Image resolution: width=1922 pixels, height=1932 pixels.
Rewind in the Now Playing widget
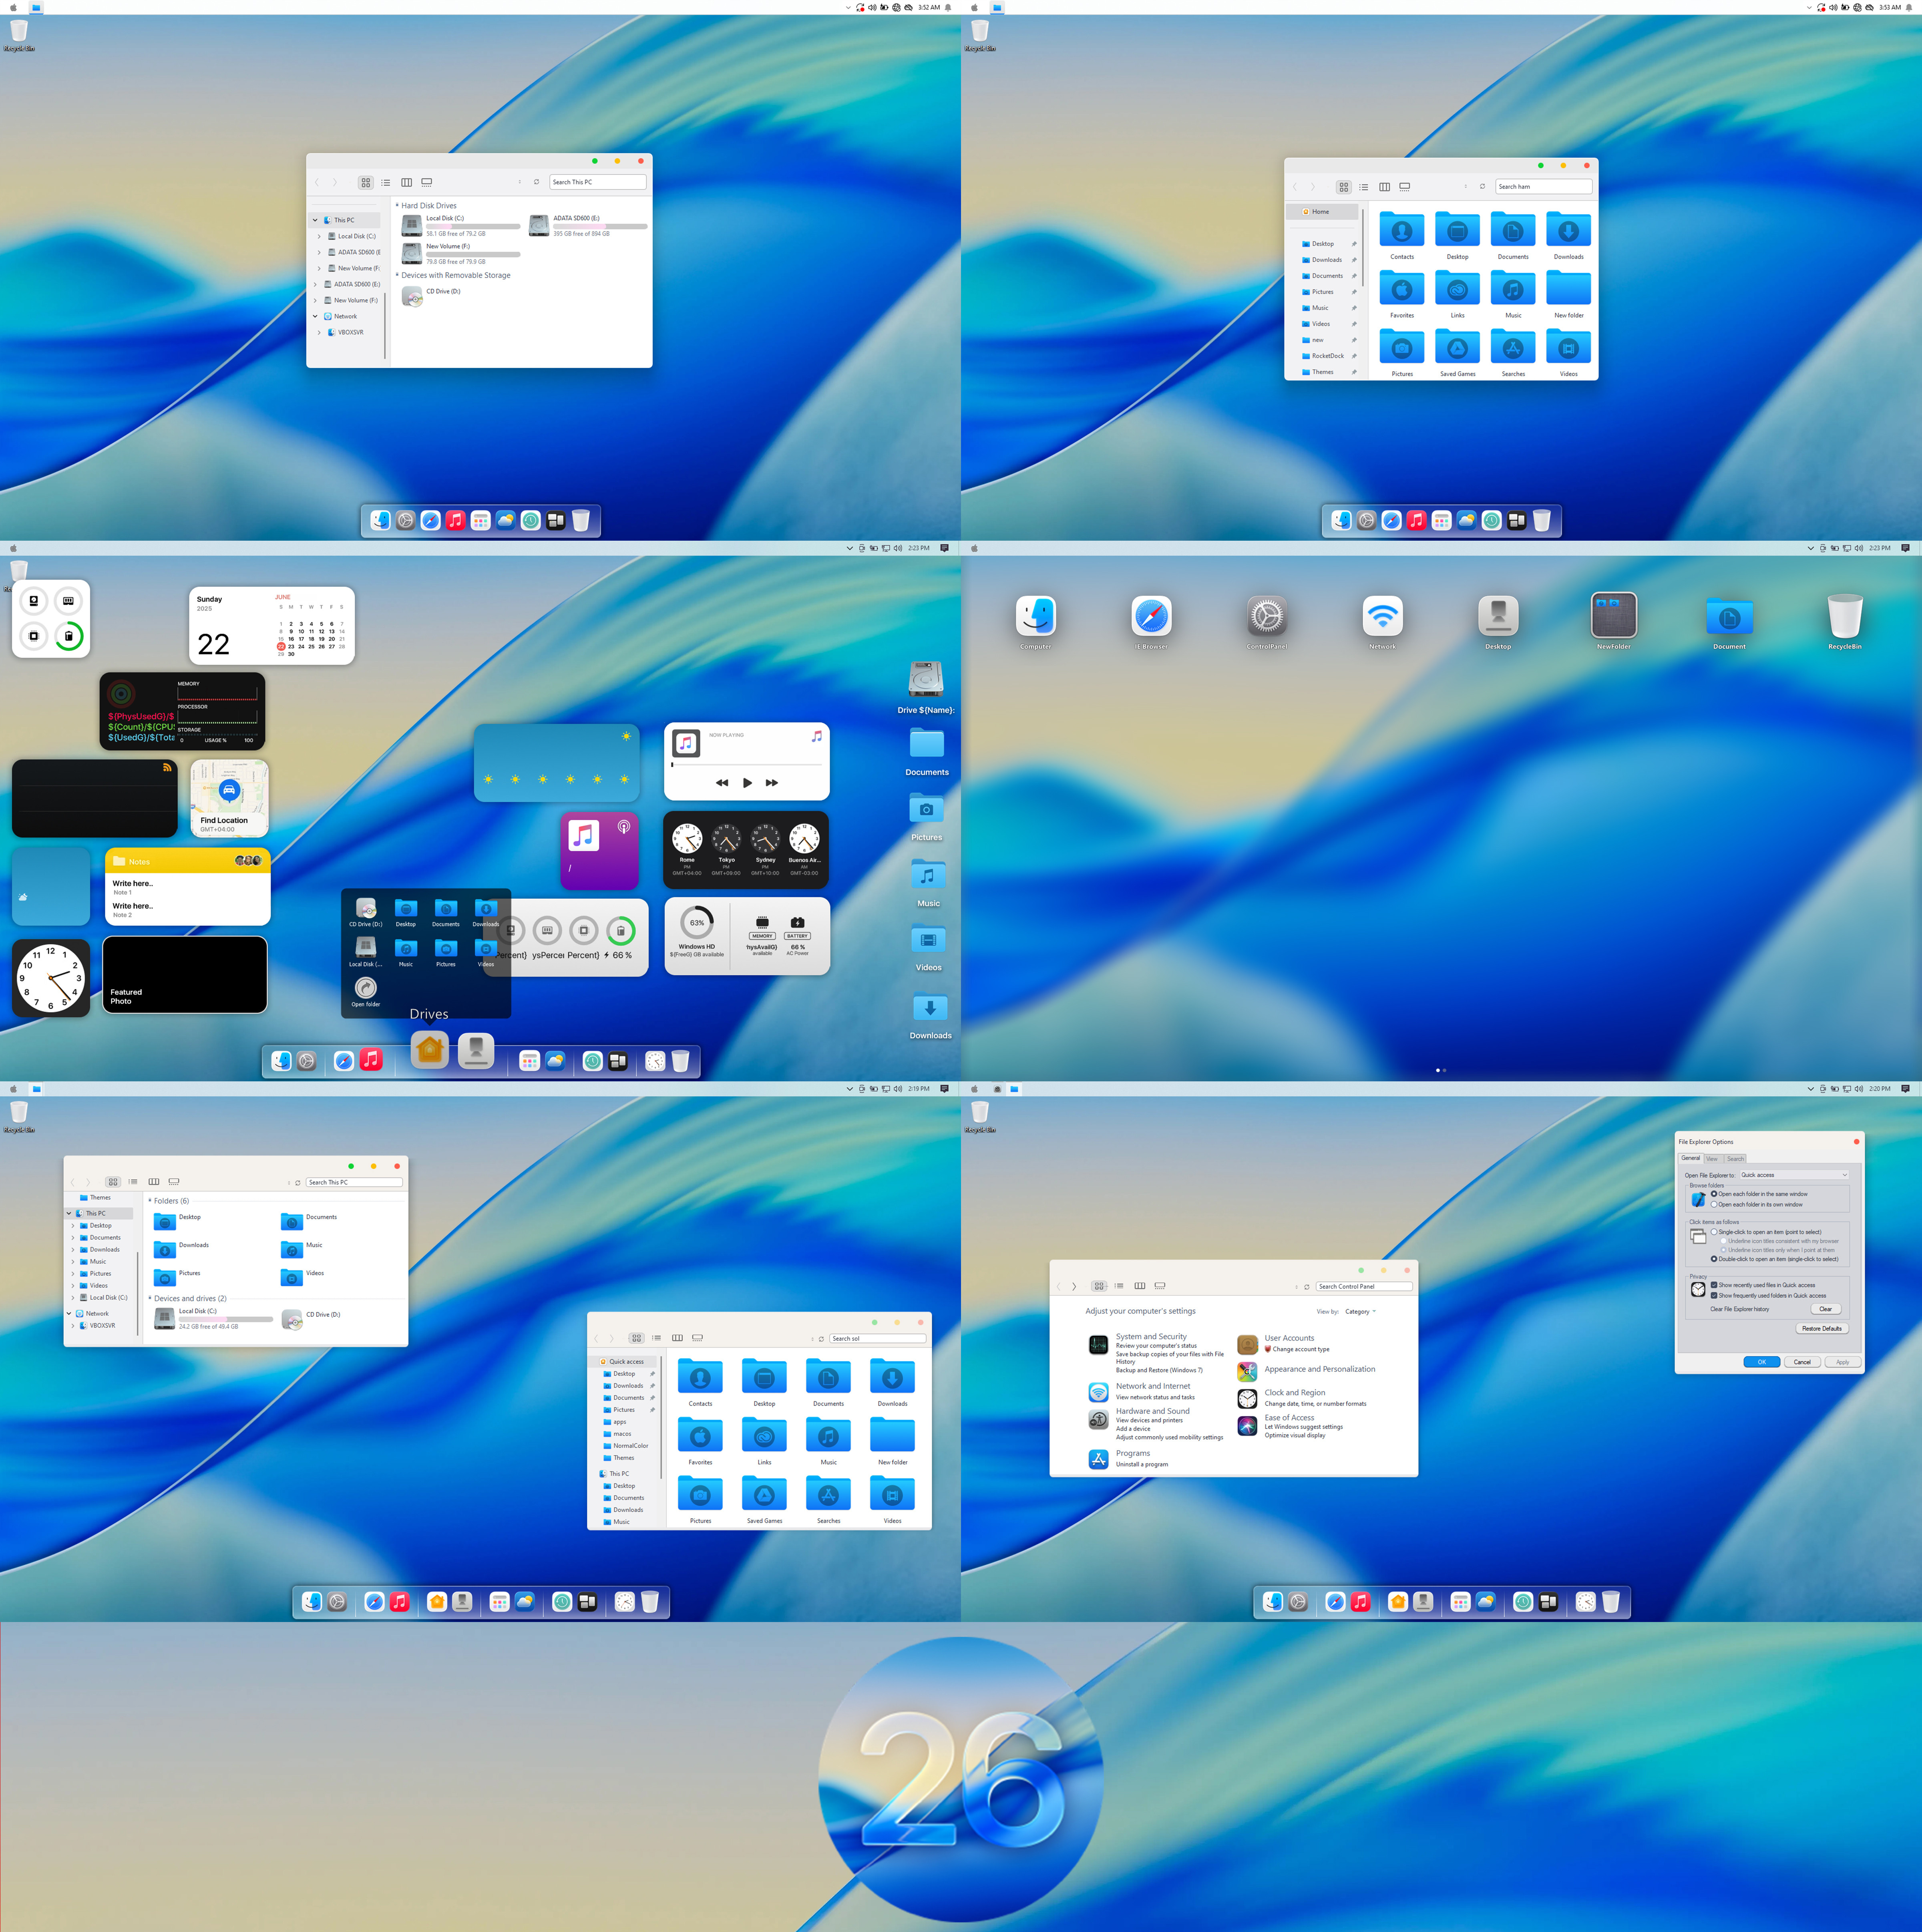(x=722, y=783)
